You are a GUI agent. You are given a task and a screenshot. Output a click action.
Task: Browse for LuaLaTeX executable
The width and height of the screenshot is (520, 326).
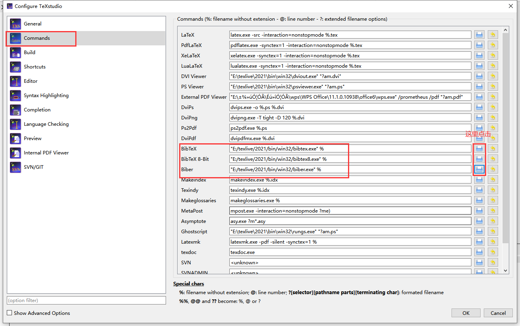(479, 66)
